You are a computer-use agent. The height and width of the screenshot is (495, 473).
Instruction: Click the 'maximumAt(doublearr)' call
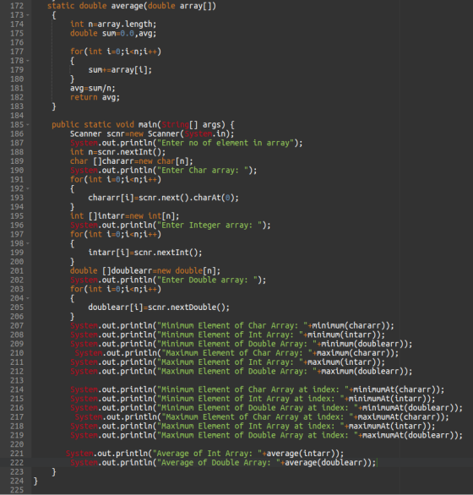(x=408, y=436)
